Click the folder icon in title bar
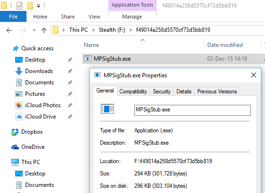The image size is (265, 193). (4, 5)
